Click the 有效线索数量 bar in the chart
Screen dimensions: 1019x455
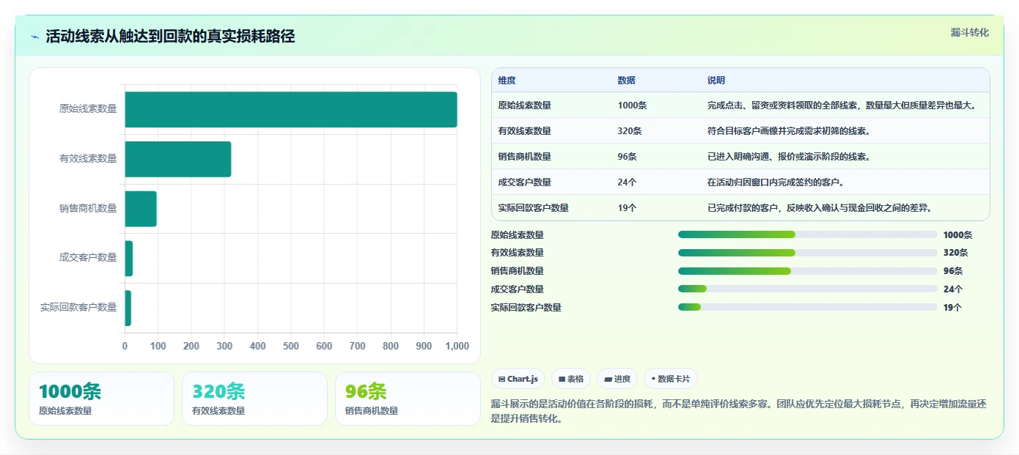coord(178,159)
